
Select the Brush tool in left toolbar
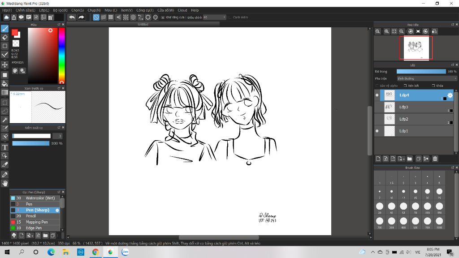click(x=4, y=29)
